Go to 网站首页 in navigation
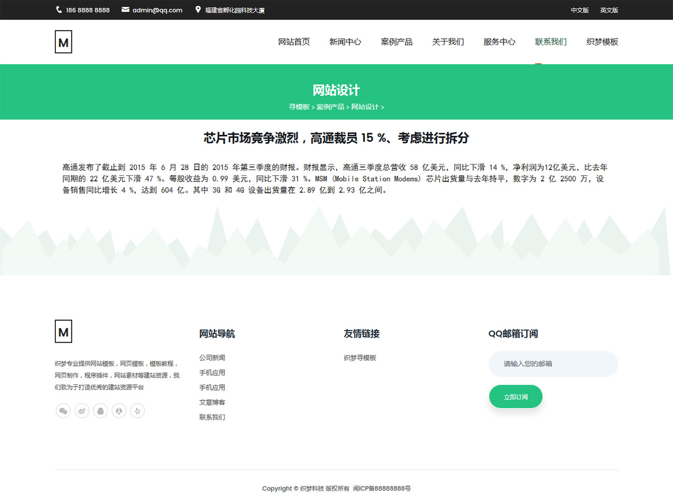 click(x=294, y=42)
